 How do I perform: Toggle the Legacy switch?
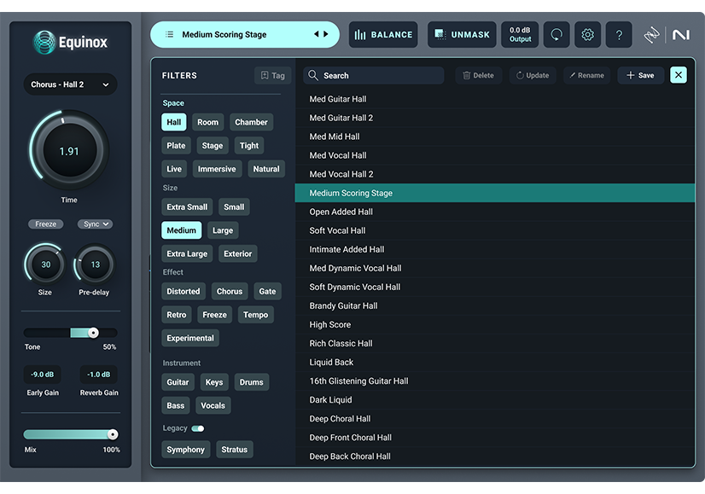198,428
